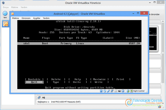
Task: Click the network adapters status icon
Action: pos(112,91)
